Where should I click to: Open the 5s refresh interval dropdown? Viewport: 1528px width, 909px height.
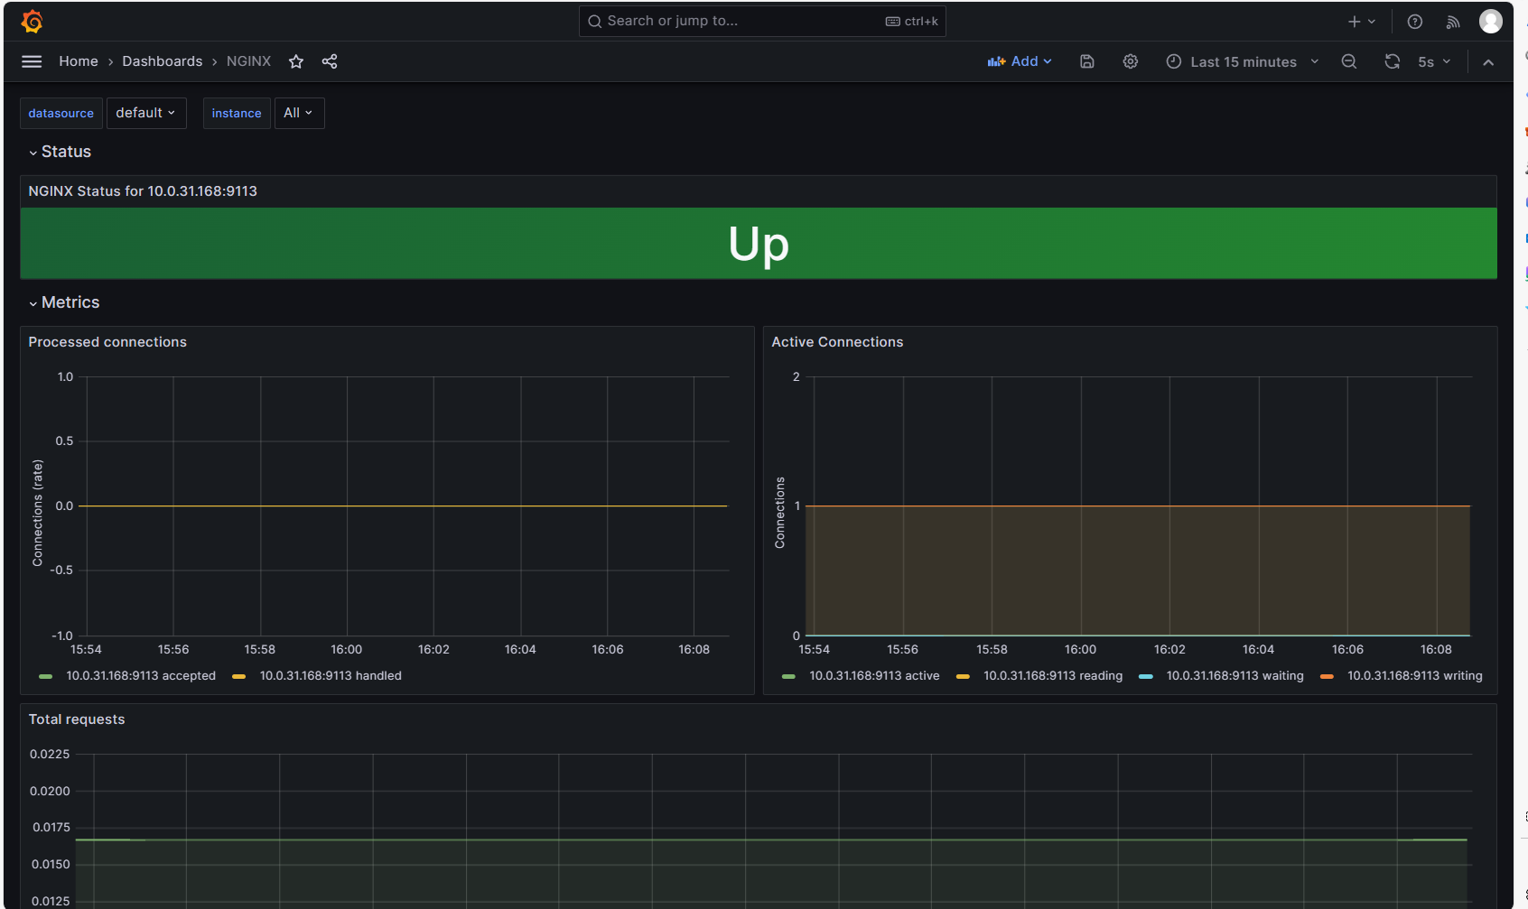(x=1434, y=61)
